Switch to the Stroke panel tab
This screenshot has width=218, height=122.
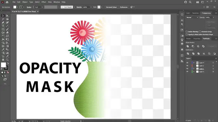click(x=188, y=39)
